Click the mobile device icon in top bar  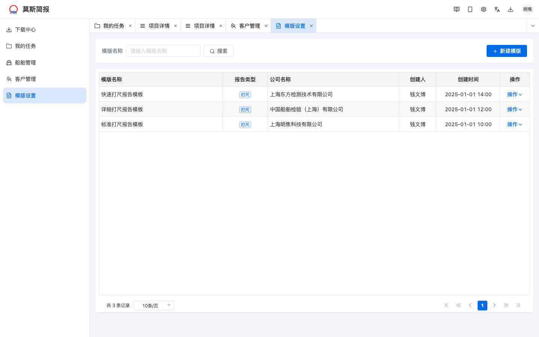coord(470,9)
